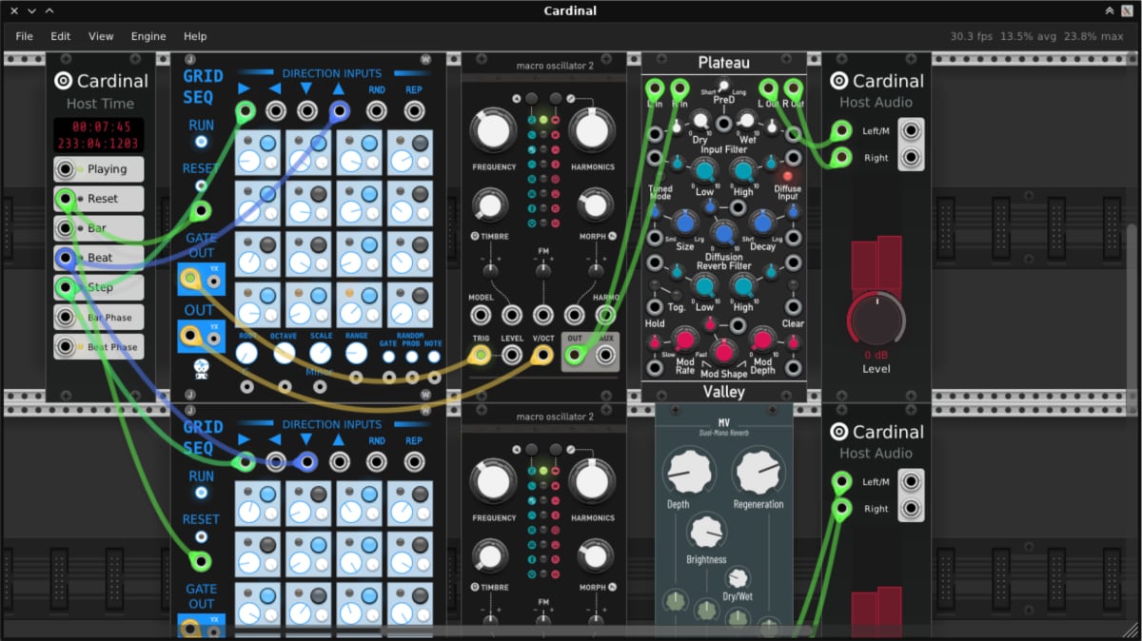The width and height of the screenshot is (1142, 641).
Task: Click the robot face icon on Grid Seq
Action: pyautogui.click(x=201, y=366)
